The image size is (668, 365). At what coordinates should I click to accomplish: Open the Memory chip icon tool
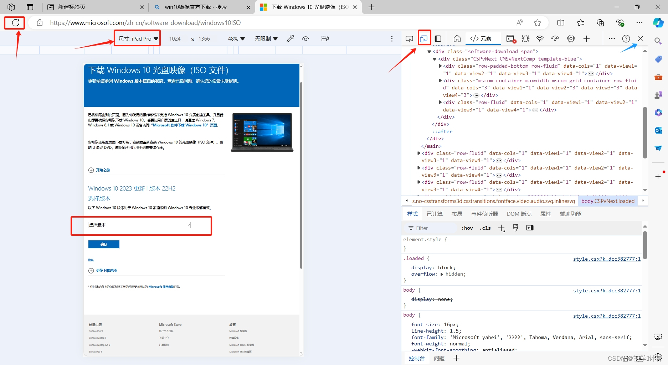click(571, 38)
